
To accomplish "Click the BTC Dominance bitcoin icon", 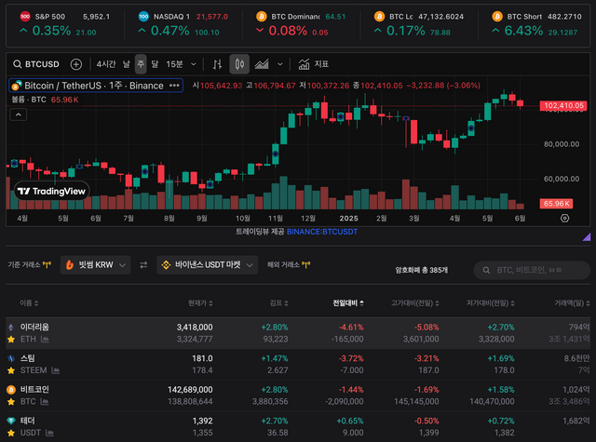I will point(262,17).
